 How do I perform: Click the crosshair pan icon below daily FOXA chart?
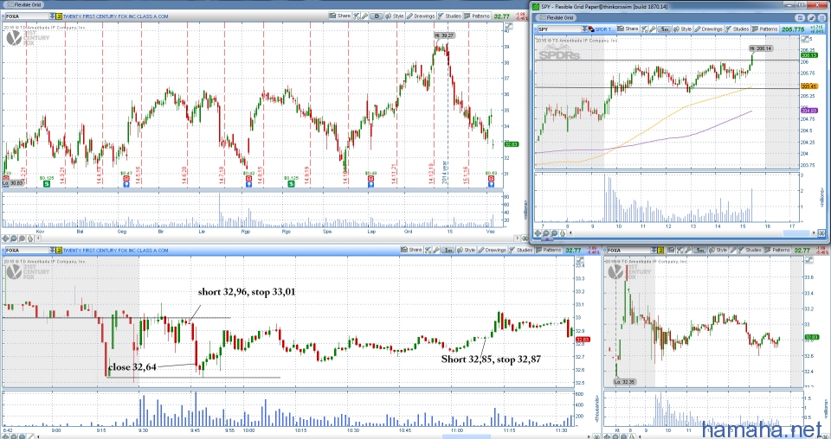point(5,239)
